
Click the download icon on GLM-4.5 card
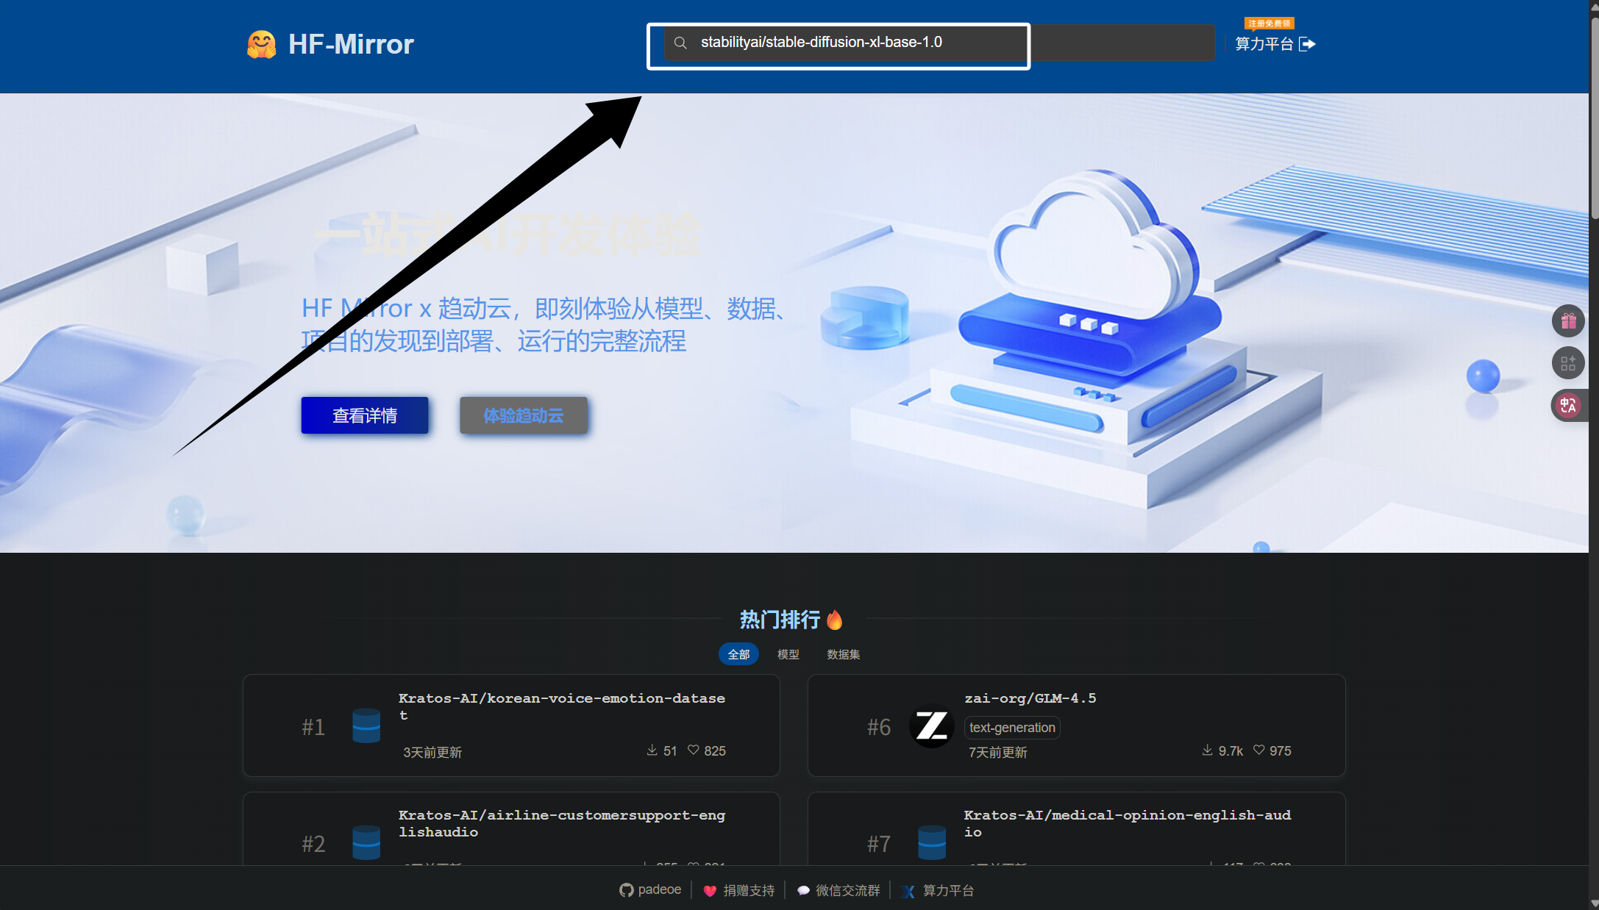1207,750
